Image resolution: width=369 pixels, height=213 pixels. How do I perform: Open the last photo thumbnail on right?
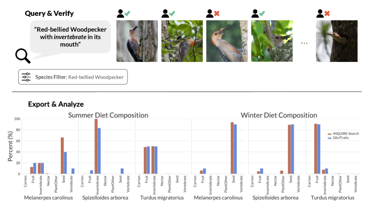(330, 41)
